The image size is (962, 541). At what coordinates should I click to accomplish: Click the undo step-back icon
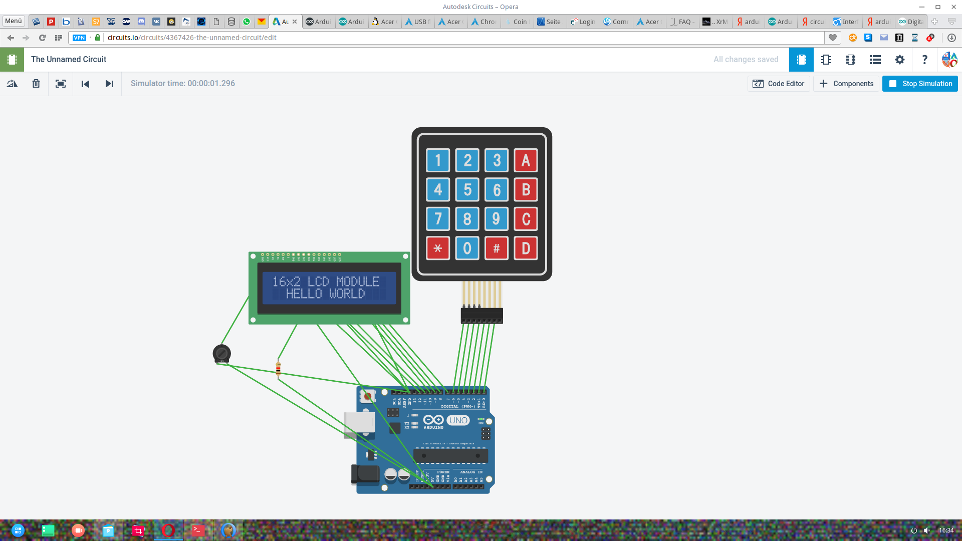(x=85, y=84)
